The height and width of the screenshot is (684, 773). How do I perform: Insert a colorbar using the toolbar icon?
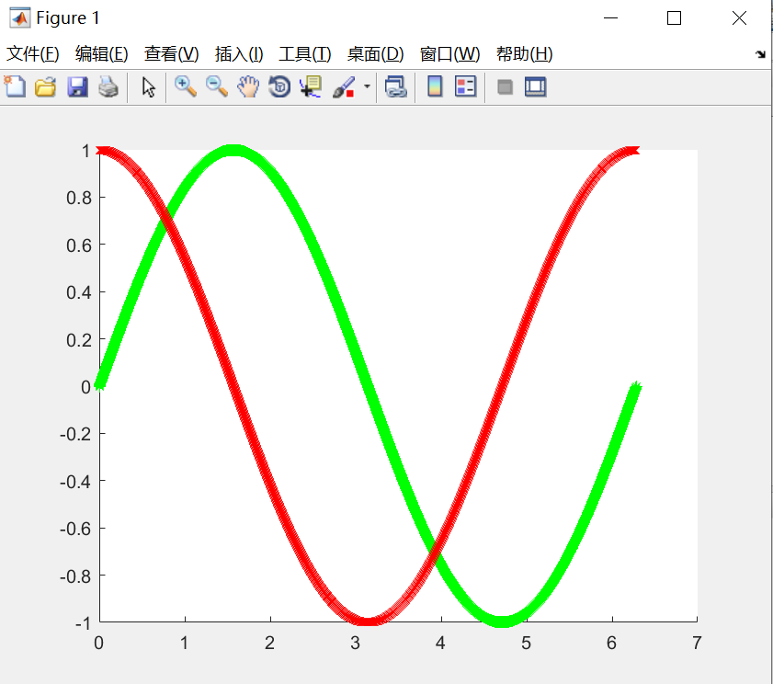435,86
